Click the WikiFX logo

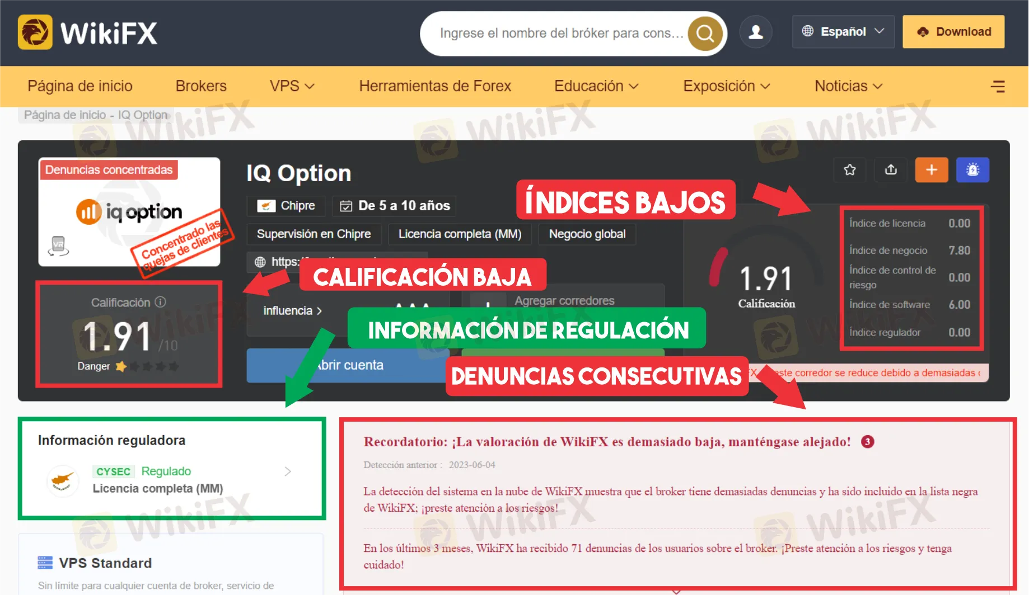pos(87,32)
